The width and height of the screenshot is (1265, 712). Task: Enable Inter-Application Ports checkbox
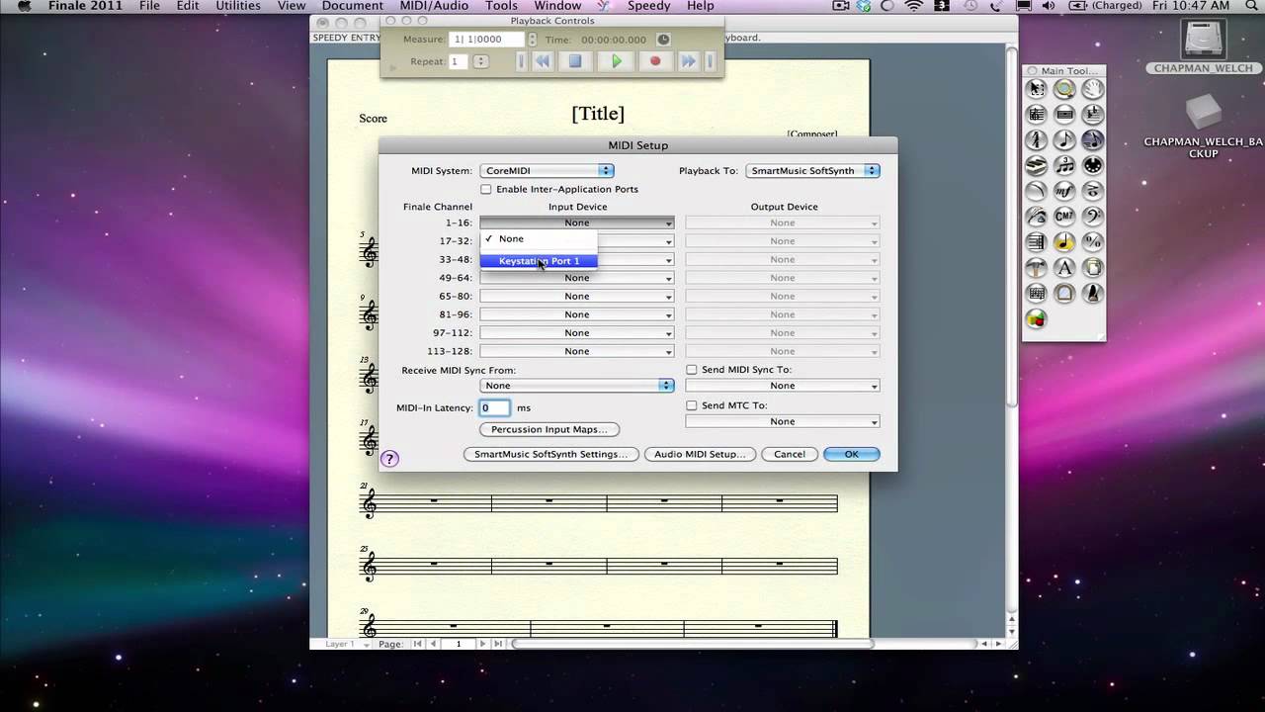(485, 189)
